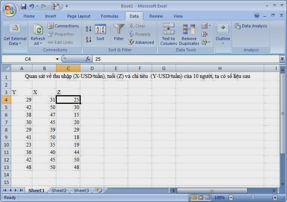Select column H header
Image resolution: width=287 pixels, height=202 pixels.
[220, 69]
